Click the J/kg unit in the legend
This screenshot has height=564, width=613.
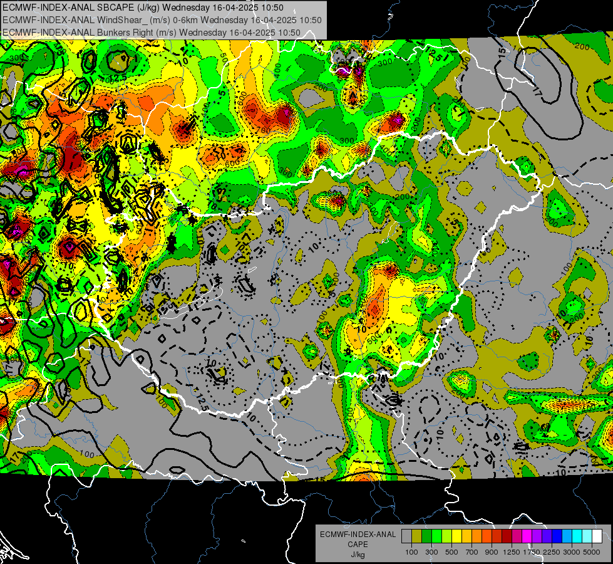pos(358,555)
